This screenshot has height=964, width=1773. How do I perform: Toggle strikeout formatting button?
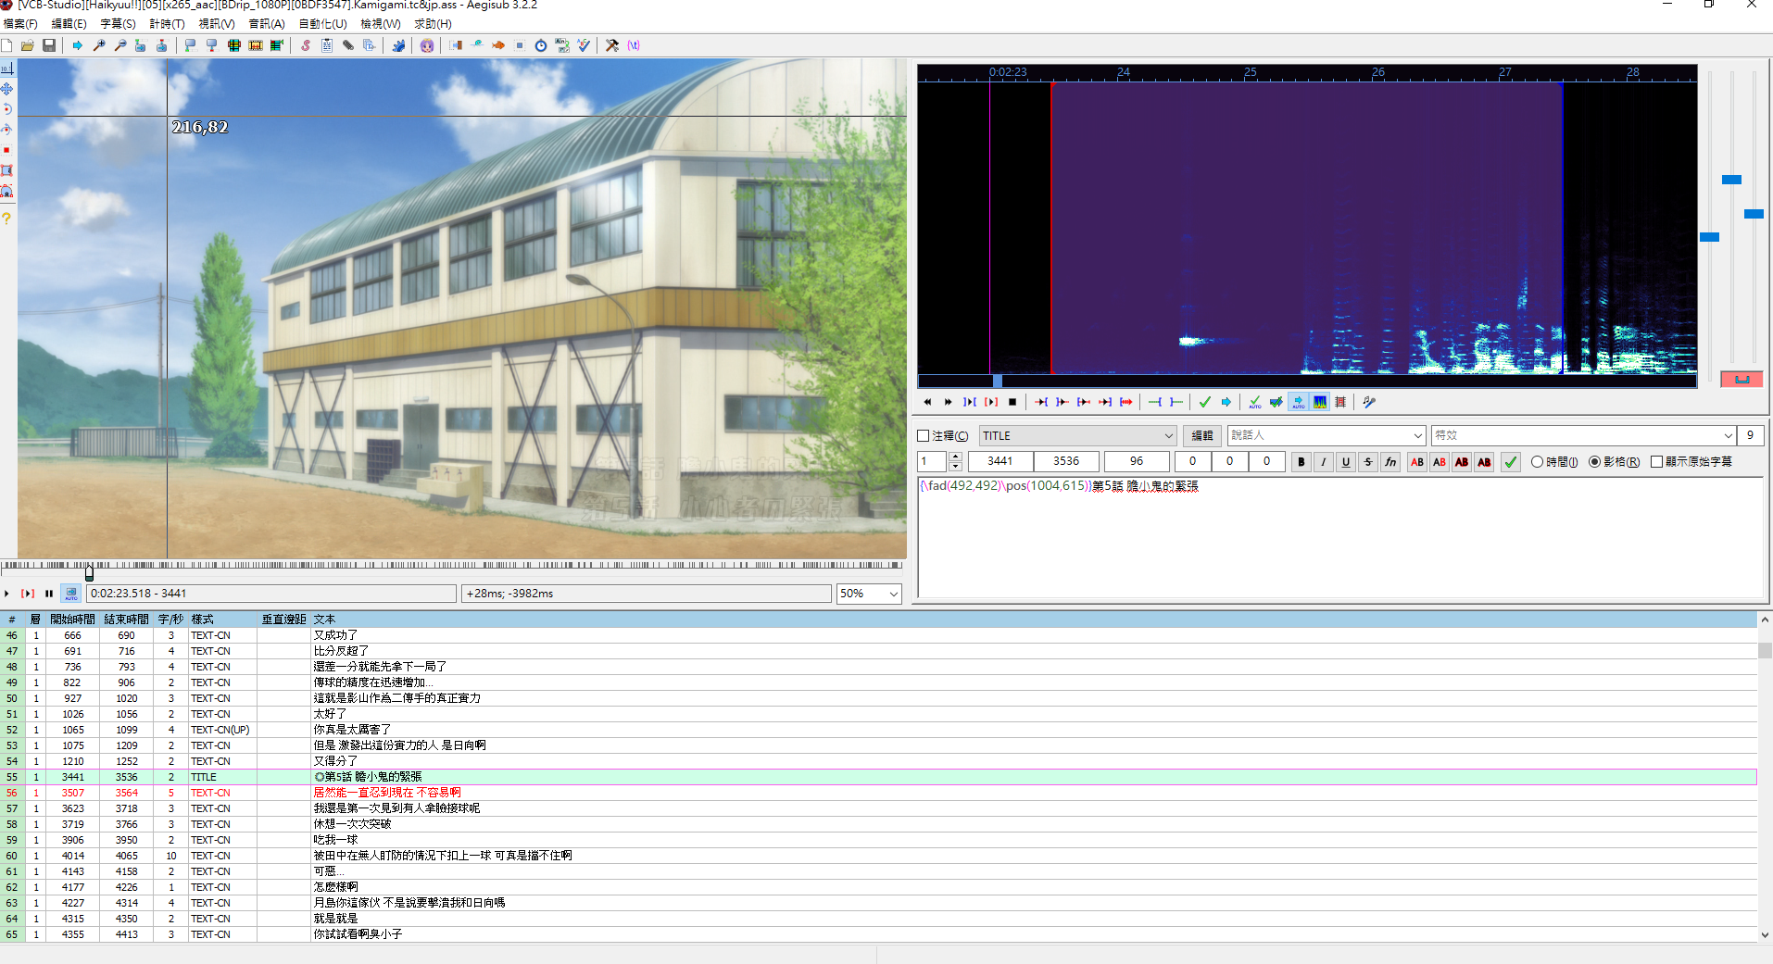[1368, 462]
